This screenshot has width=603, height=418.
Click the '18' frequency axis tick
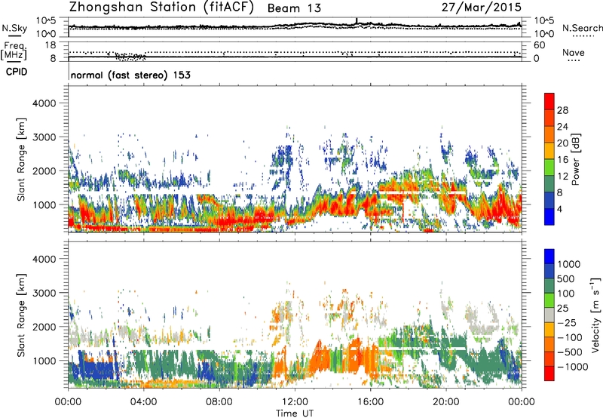pyautogui.click(x=51, y=45)
